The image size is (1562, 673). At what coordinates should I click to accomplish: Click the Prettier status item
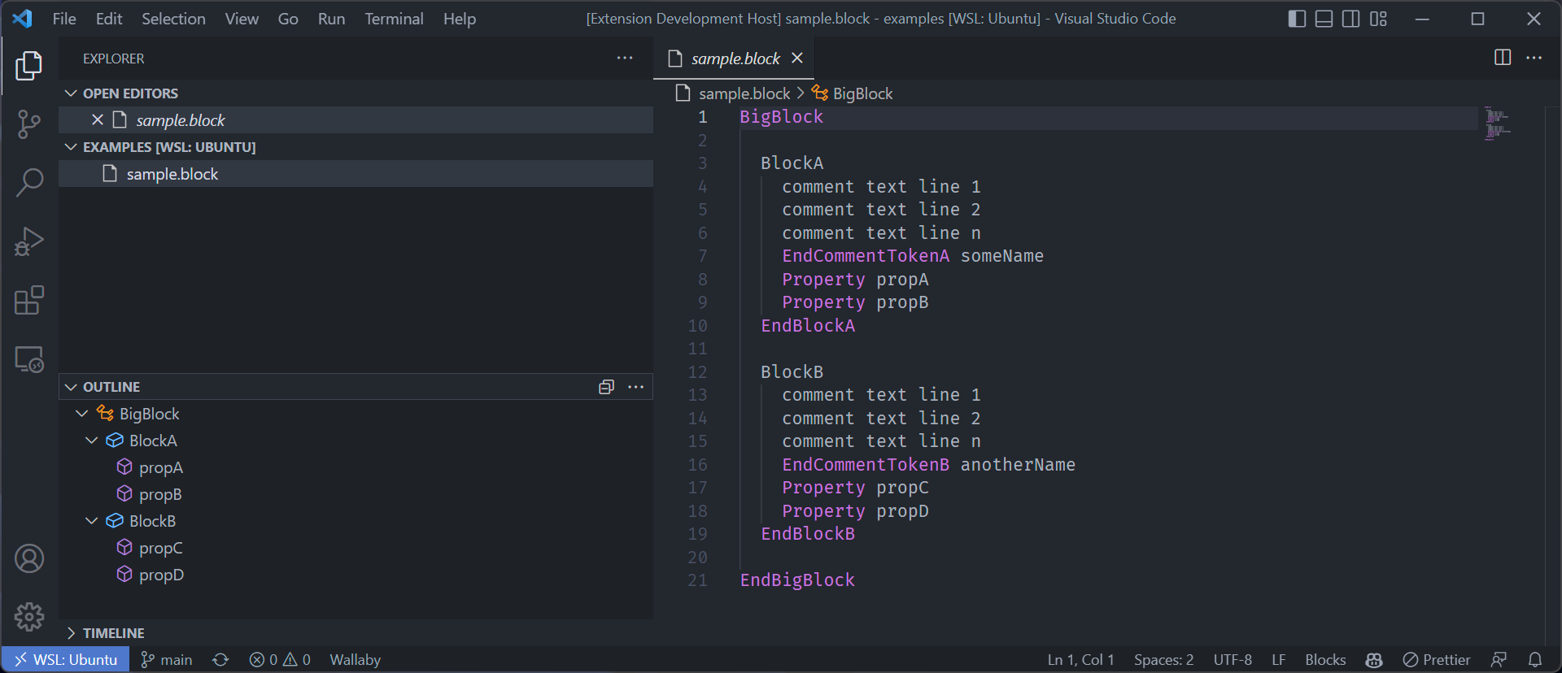(x=1437, y=660)
